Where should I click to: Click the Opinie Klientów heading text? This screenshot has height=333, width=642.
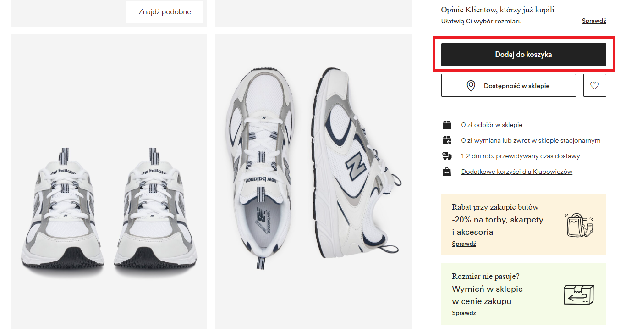point(498,10)
